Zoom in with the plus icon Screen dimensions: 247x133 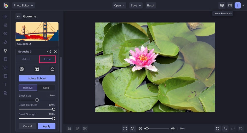[x=173, y=129]
